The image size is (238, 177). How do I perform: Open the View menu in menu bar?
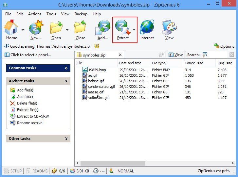[x=65, y=14]
